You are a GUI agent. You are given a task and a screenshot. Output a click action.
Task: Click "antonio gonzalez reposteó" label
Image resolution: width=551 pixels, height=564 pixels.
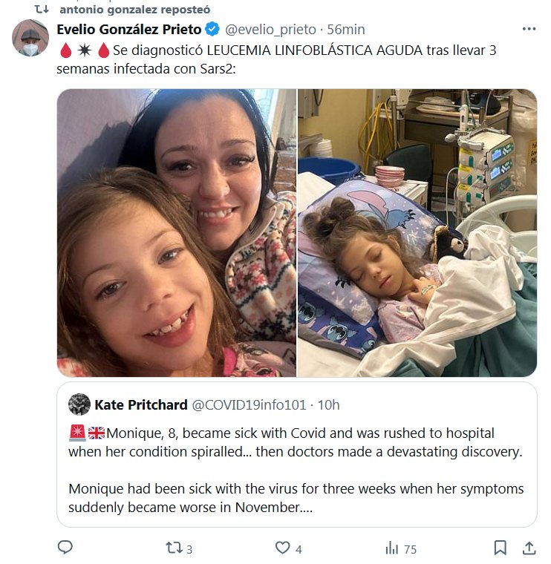pos(134,9)
